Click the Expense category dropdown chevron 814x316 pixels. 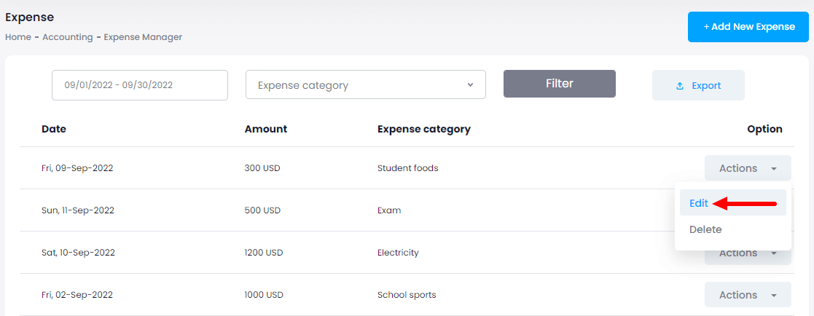[470, 85]
